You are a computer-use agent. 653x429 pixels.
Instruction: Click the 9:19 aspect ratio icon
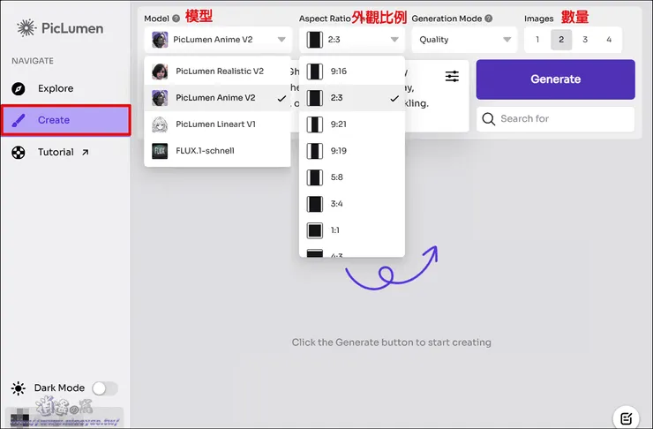(x=314, y=151)
